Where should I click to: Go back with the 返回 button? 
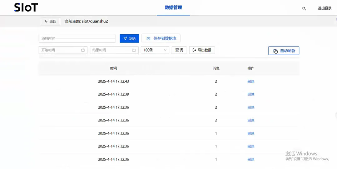point(51,21)
